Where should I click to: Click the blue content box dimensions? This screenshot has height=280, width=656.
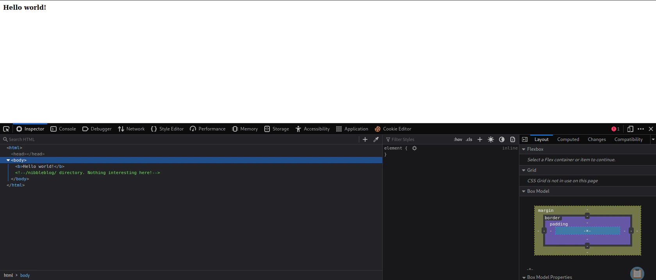(587, 231)
